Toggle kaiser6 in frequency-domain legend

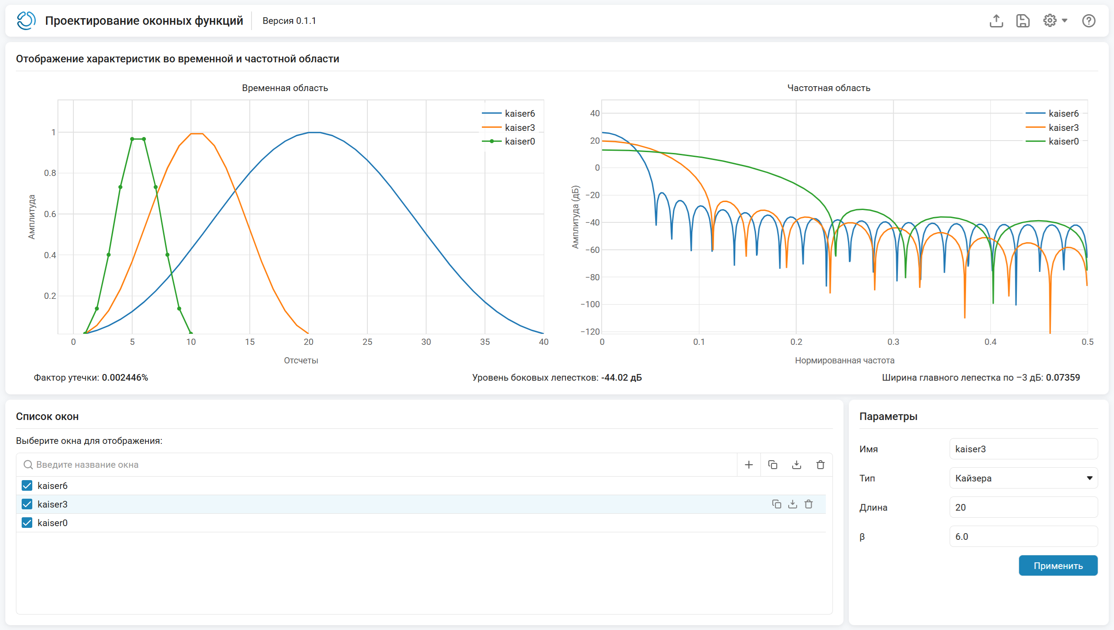[x=1052, y=114]
